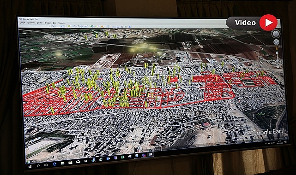This screenshot has width=296, height=175.
Task: Toggle the sidebar panel button
Action: [x=62, y=26]
